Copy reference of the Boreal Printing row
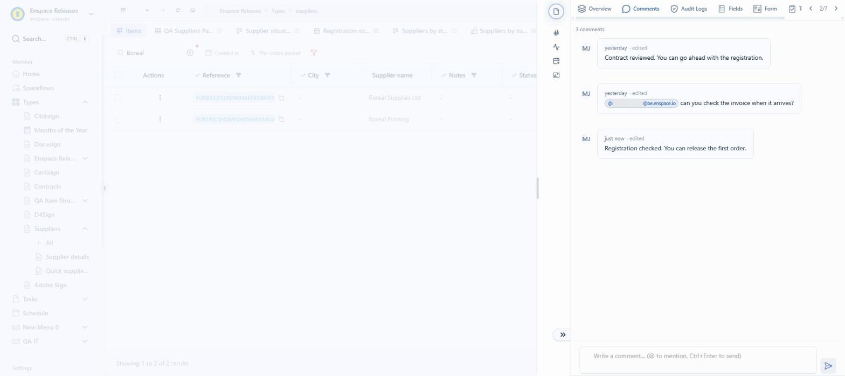 coord(281,119)
